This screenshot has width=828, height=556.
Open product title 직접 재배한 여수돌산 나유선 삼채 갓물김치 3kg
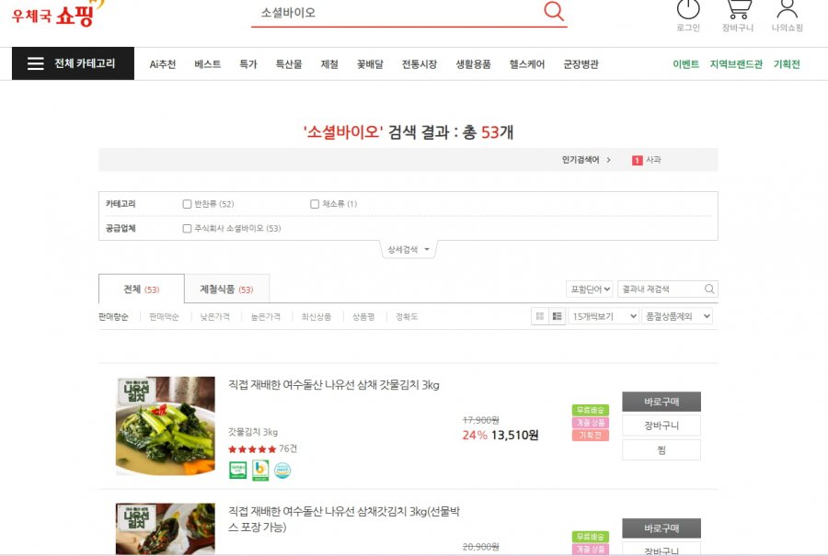(x=334, y=384)
